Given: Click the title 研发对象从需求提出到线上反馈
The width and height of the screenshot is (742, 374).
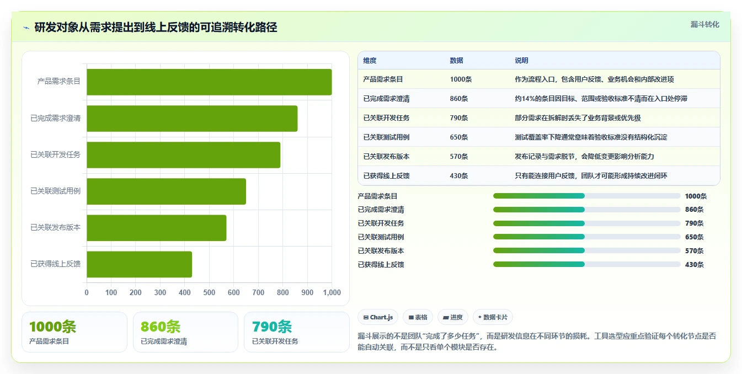Looking at the screenshot, I should 156,27.
